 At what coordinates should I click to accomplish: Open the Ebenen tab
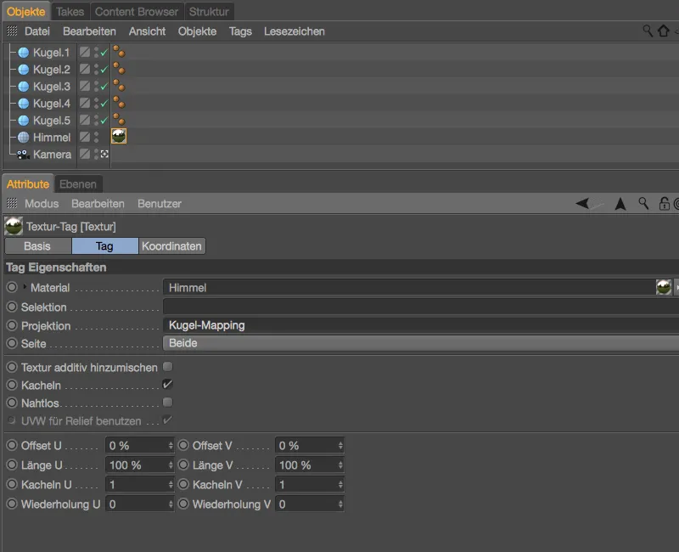tap(78, 184)
